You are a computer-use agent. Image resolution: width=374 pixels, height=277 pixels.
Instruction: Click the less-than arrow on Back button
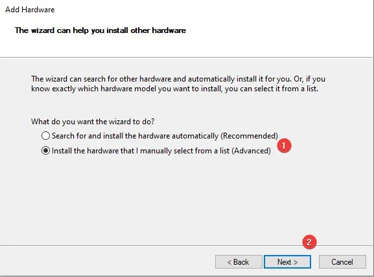229,262
